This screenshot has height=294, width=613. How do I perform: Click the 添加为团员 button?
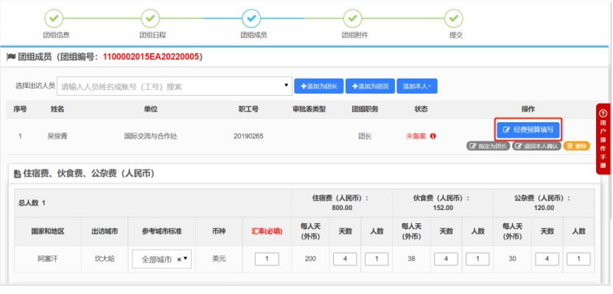click(370, 86)
